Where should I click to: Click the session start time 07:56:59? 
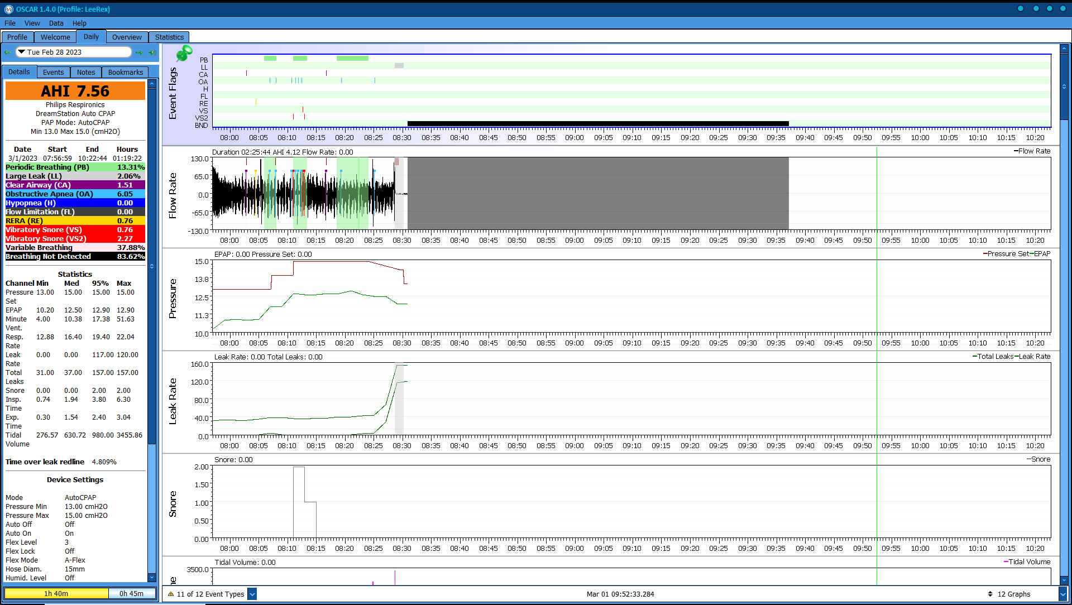click(x=58, y=158)
